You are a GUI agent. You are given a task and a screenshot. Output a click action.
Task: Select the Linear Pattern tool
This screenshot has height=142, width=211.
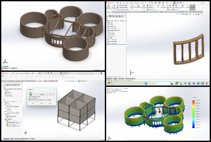pos(163,6)
